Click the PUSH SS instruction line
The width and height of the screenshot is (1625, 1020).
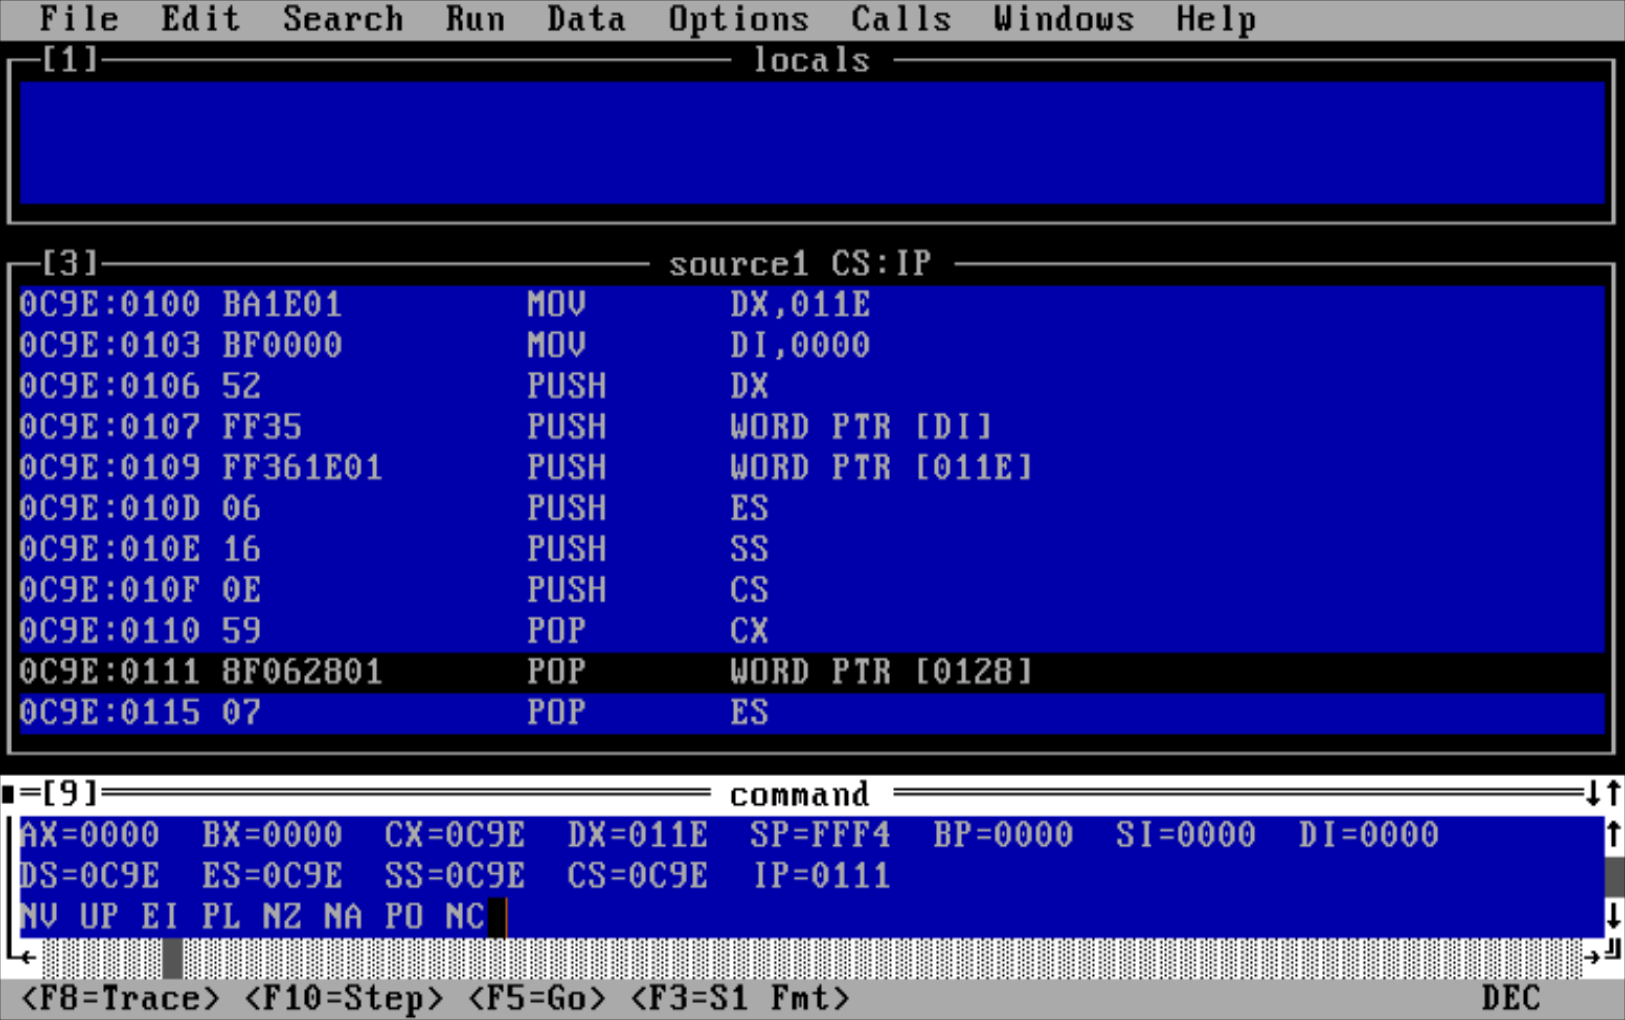(x=812, y=550)
